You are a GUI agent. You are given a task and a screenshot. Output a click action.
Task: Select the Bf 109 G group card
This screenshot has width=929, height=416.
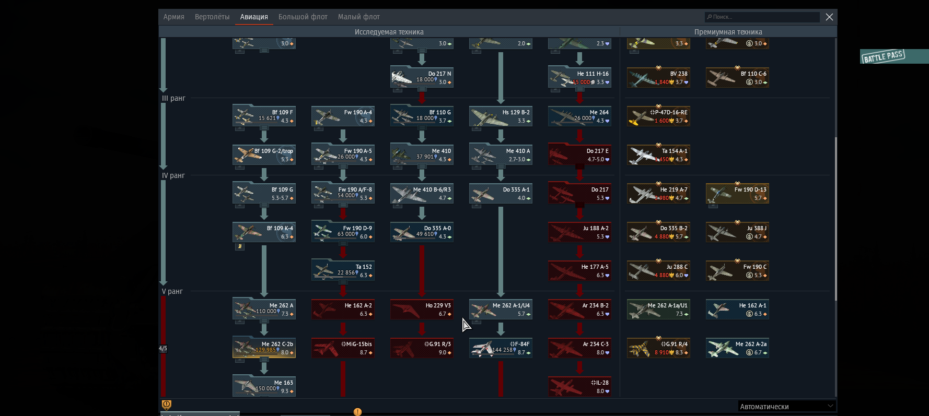pyautogui.click(x=264, y=194)
